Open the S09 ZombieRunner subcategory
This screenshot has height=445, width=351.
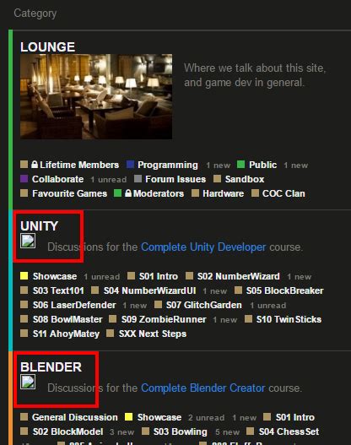click(164, 319)
